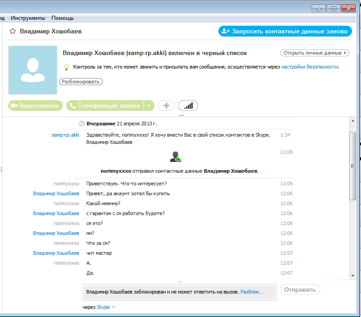
Task: Click the Разблокировать button
Action: (81, 82)
